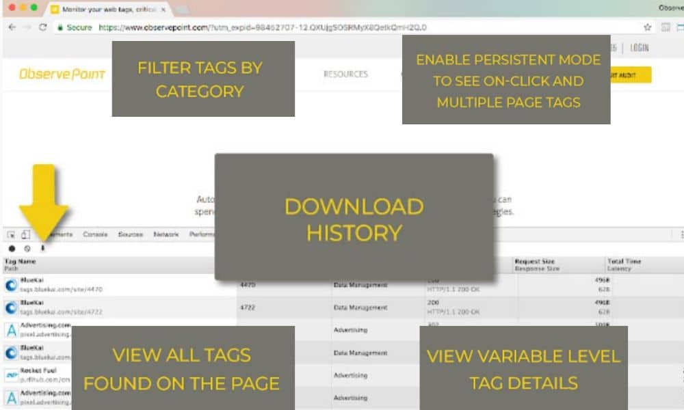
Task: Click the Advertising.com tag icon
Action: click(10, 330)
